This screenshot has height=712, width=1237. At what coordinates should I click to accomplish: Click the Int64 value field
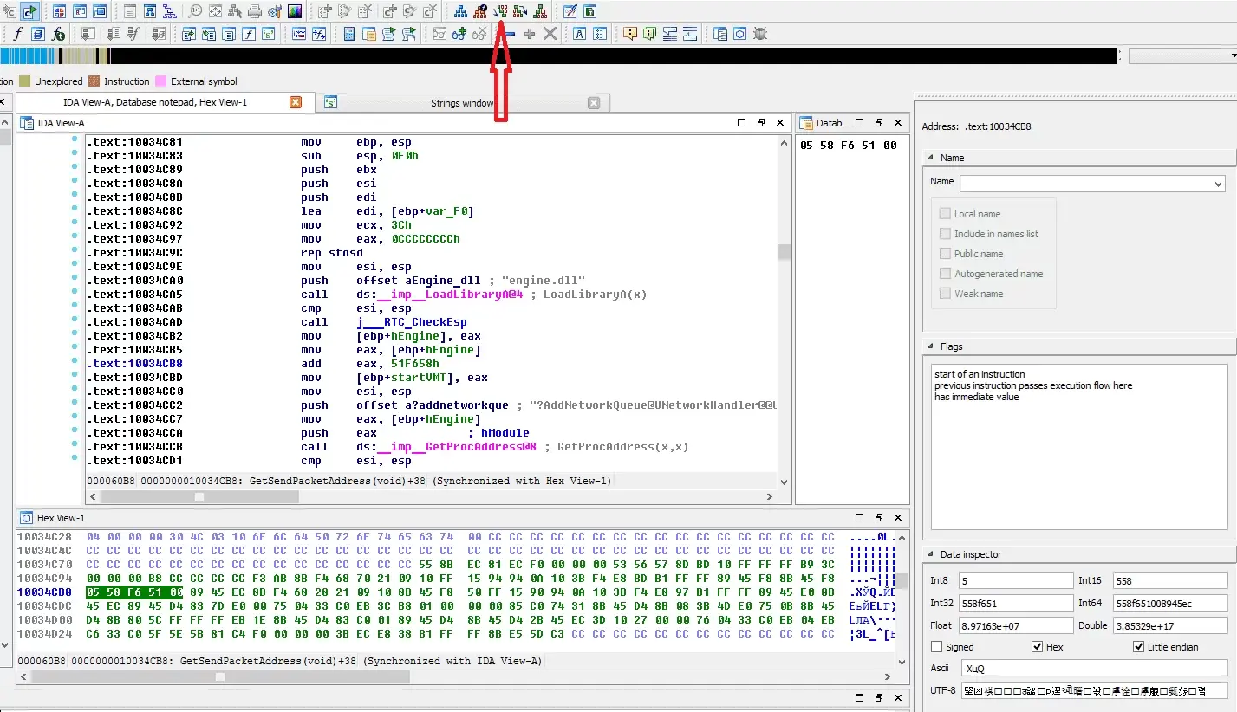[x=1169, y=603]
